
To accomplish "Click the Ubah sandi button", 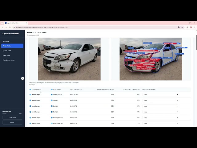I will pos(12,117).
